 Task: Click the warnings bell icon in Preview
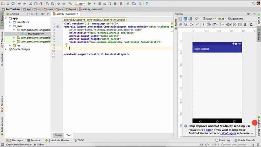tap(251, 24)
